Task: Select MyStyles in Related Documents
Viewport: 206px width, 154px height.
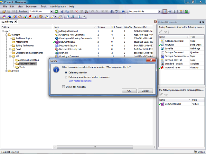Action: (x=169, y=45)
